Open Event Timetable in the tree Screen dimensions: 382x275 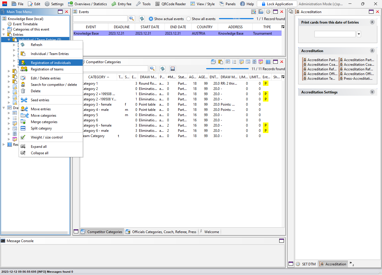(x=25, y=24)
